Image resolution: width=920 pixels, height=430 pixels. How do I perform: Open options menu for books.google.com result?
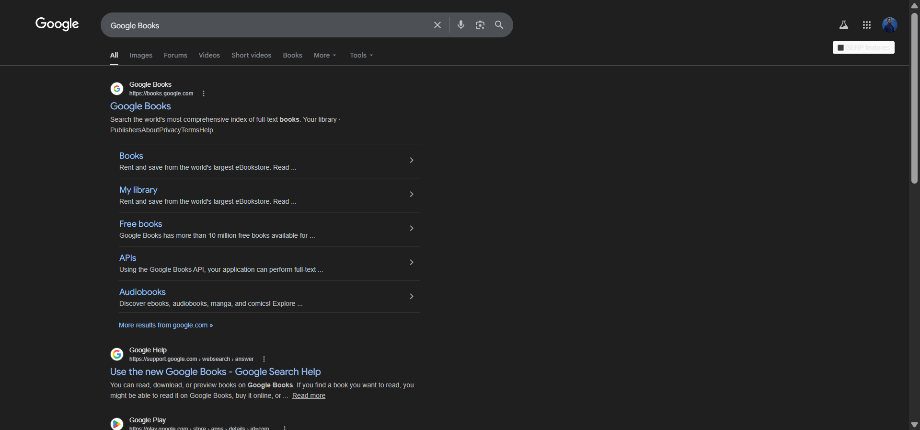204,93
